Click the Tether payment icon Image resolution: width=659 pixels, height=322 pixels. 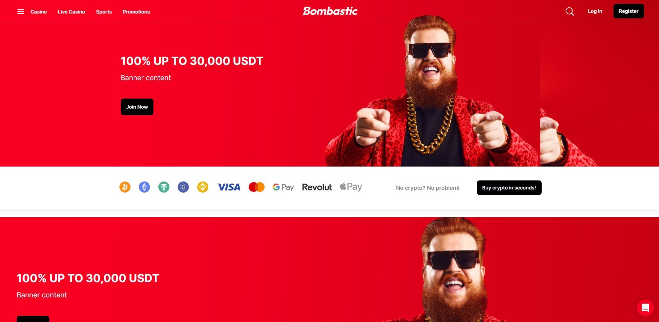click(164, 187)
